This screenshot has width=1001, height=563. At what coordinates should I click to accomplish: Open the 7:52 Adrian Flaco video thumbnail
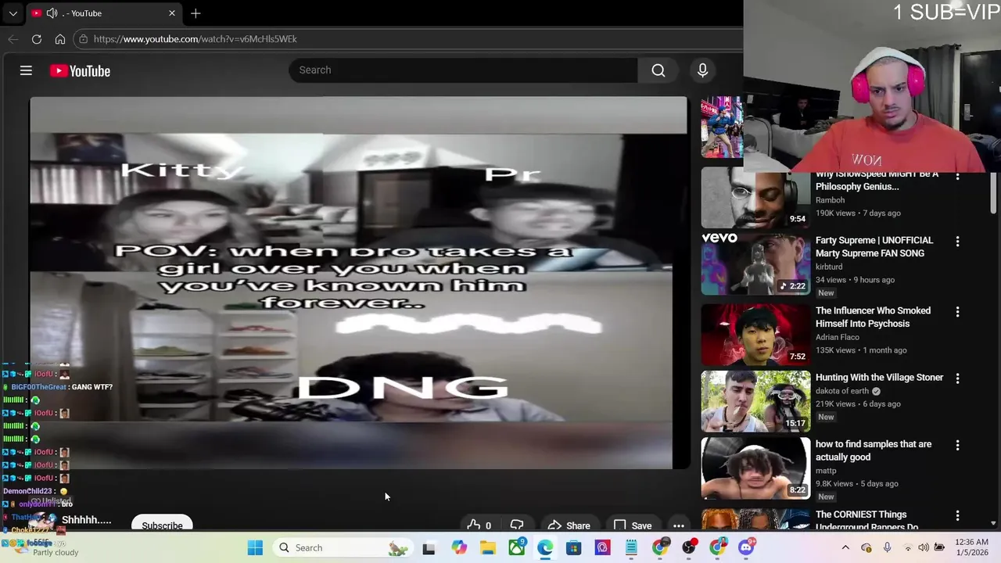pos(755,335)
